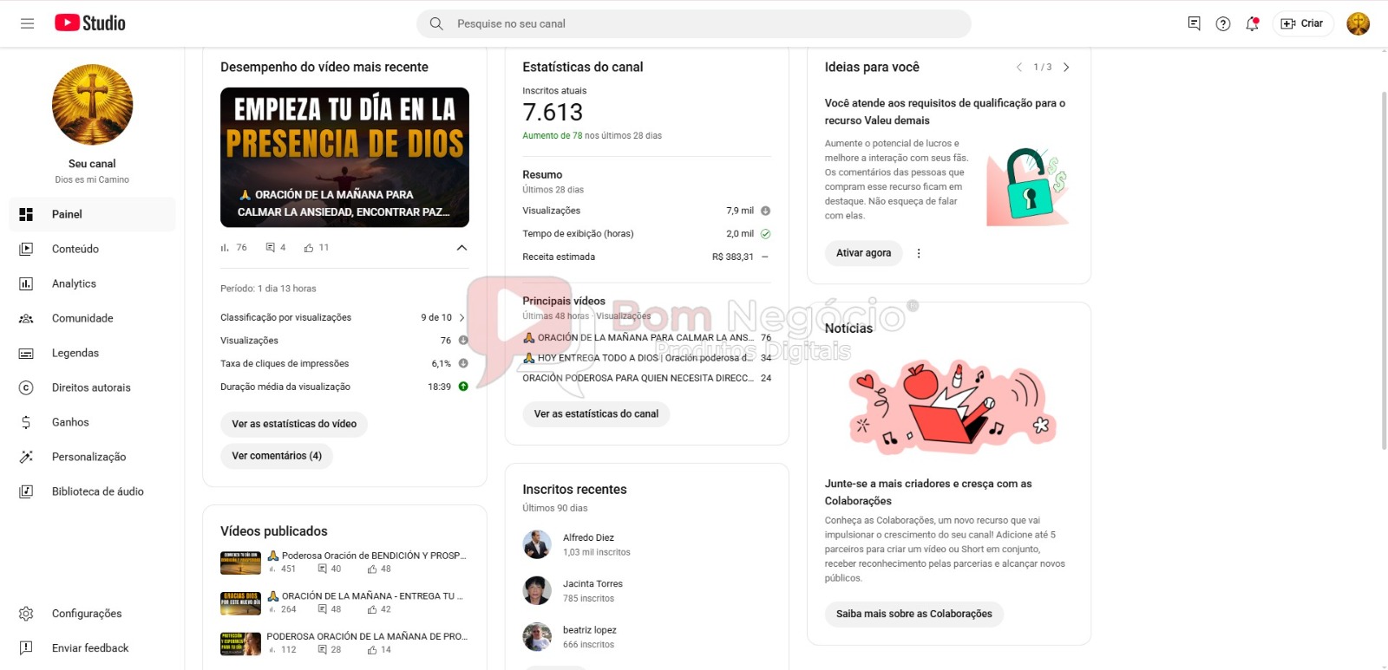Screen dimensions: 1388x670
Task: Open the notifications bell
Action: [x=1252, y=24]
